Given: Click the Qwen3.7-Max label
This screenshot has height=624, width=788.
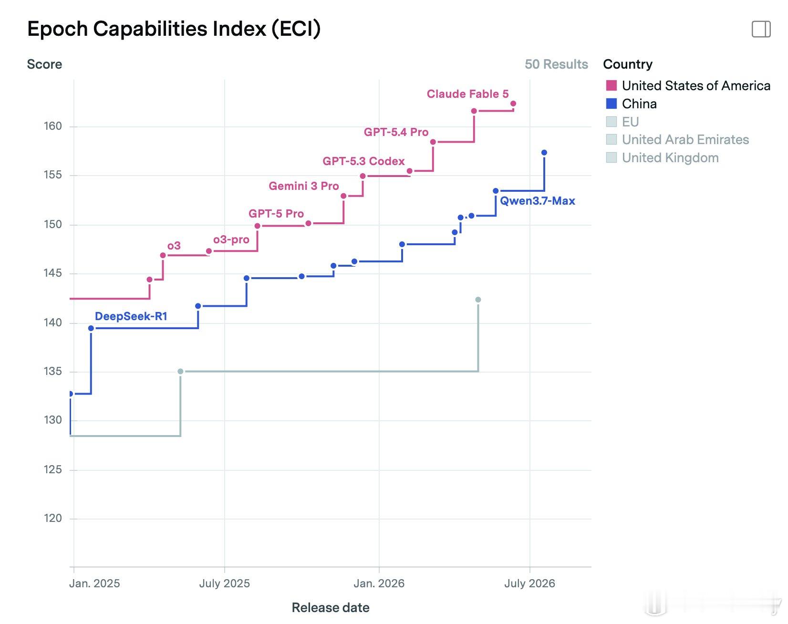Looking at the screenshot, I should click(x=538, y=201).
